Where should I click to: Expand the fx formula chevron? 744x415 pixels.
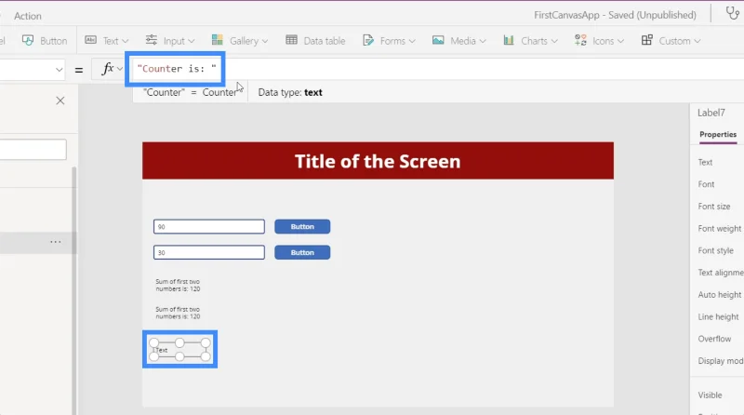click(x=120, y=69)
